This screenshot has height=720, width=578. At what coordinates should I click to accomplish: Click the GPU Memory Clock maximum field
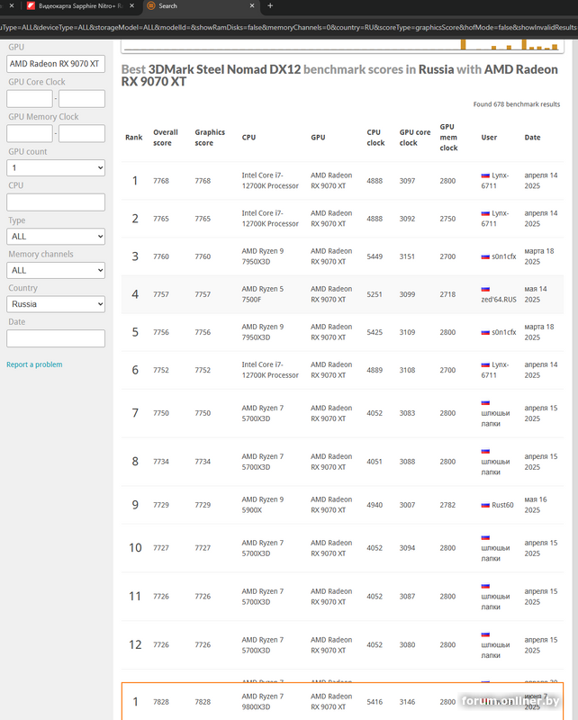[82, 133]
